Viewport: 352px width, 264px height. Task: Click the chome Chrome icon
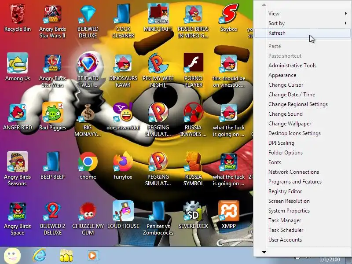(x=88, y=161)
